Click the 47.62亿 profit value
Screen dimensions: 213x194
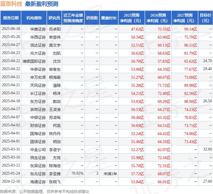(137, 29)
